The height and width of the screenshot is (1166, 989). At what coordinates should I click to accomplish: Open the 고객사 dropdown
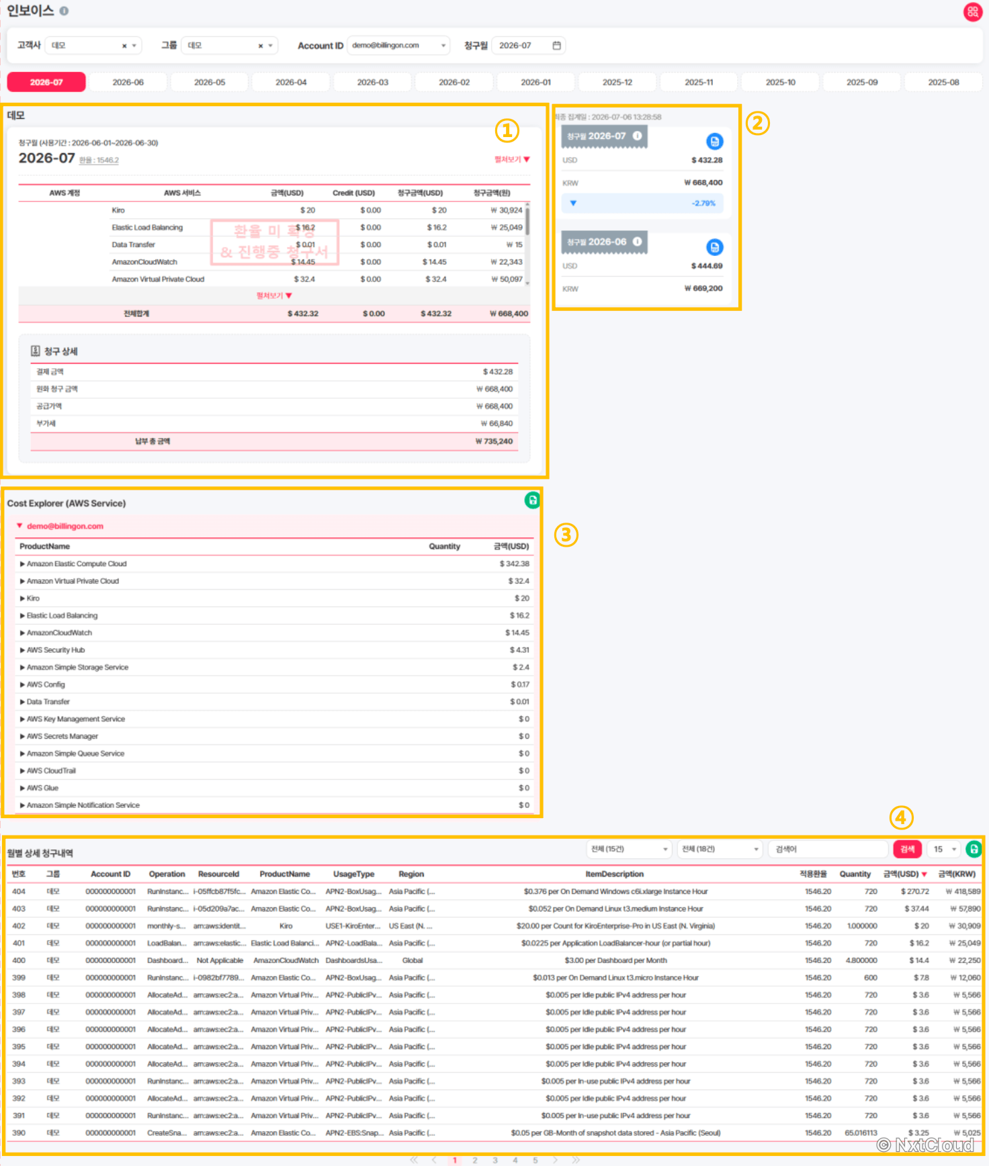click(x=93, y=46)
